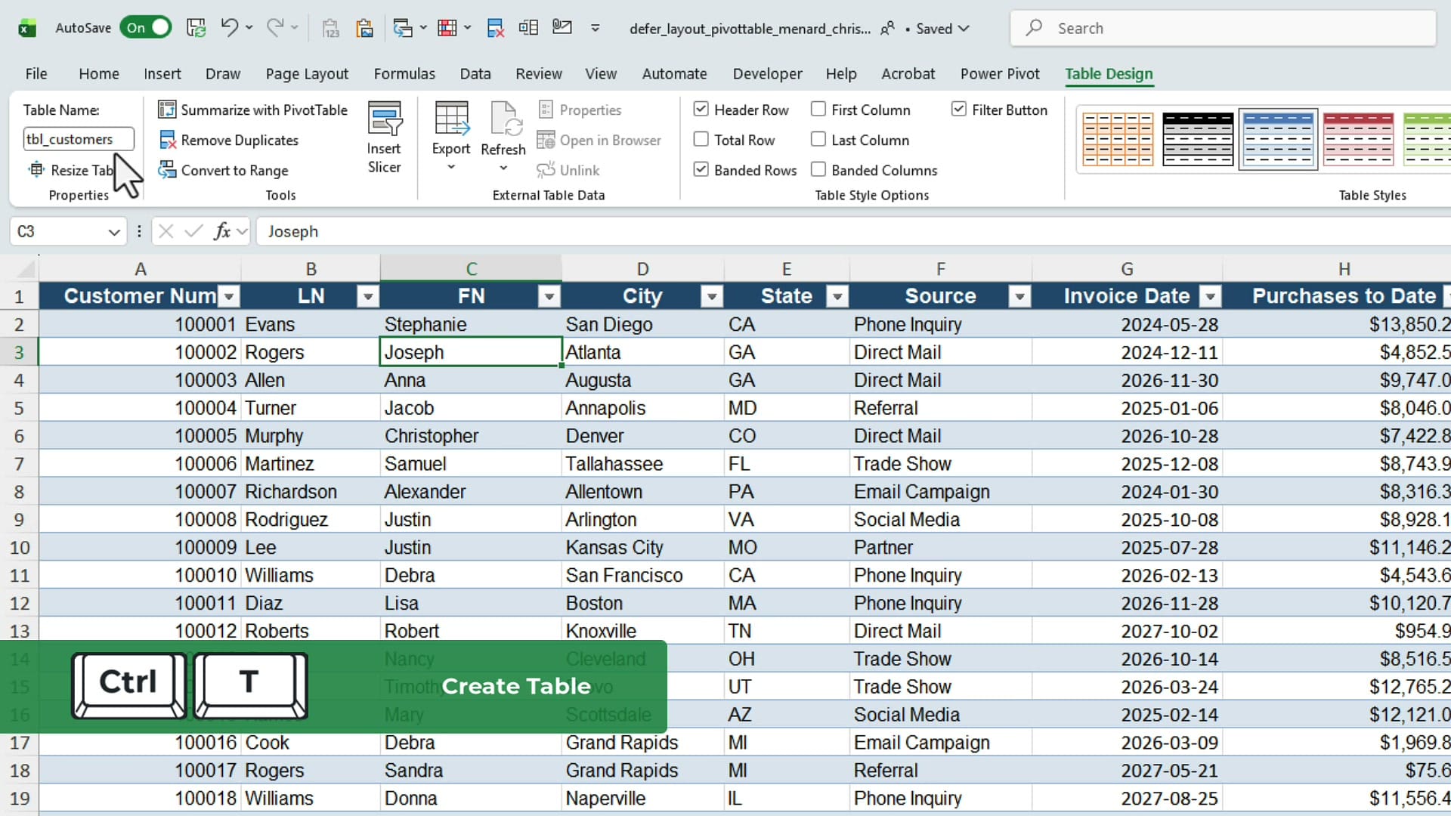1451x816 pixels.
Task: Open the Saved status dropdown chevron
Action: [964, 29]
